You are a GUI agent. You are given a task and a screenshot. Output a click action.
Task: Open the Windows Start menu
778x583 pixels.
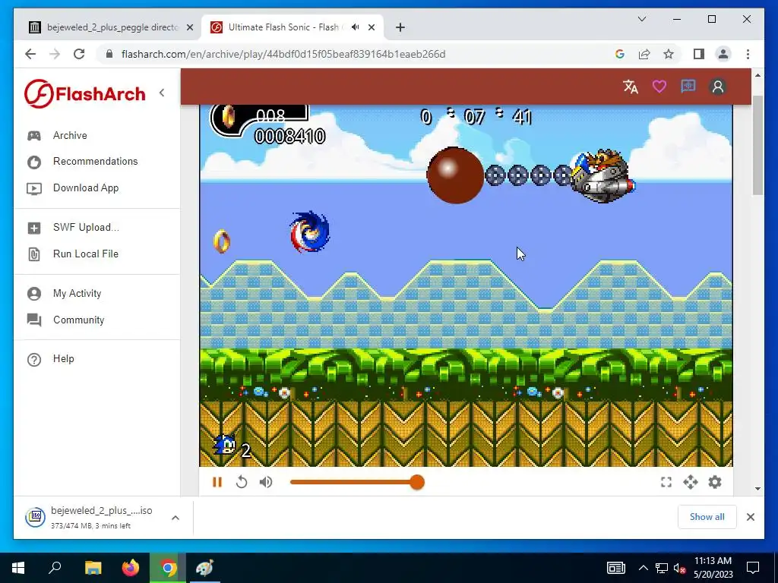[x=18, y=568]
